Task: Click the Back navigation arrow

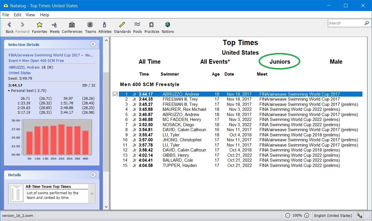Action: tap(10, 25)
